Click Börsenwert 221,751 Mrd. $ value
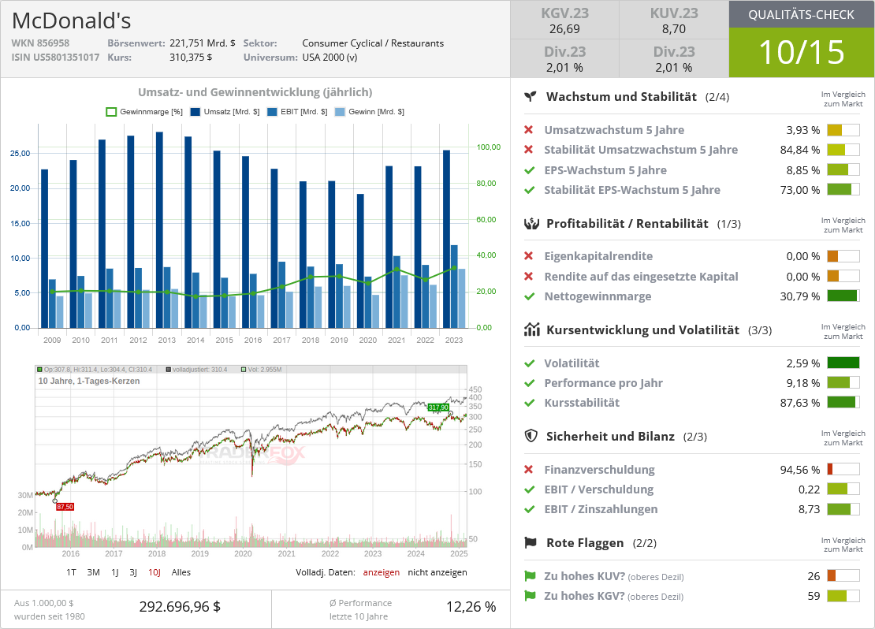This screenshot has height=629, width=875. point(203,43)
